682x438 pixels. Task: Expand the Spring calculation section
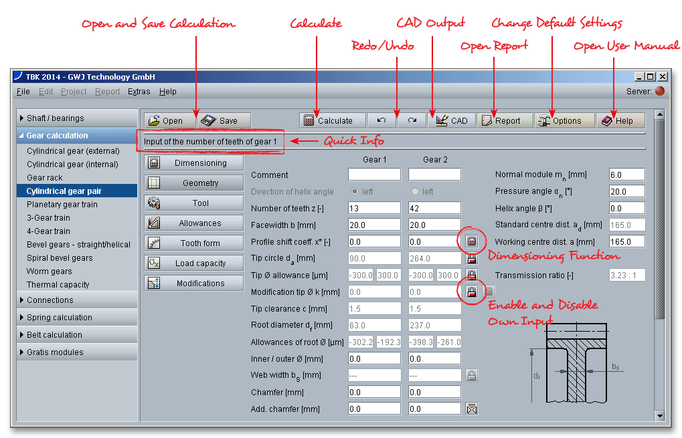77,318
